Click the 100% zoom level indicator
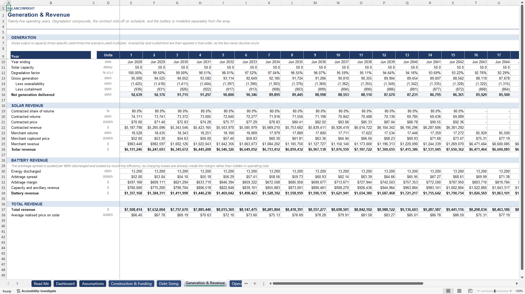The width and height of the screenshot is (525, 294). (x=519, y=291)
